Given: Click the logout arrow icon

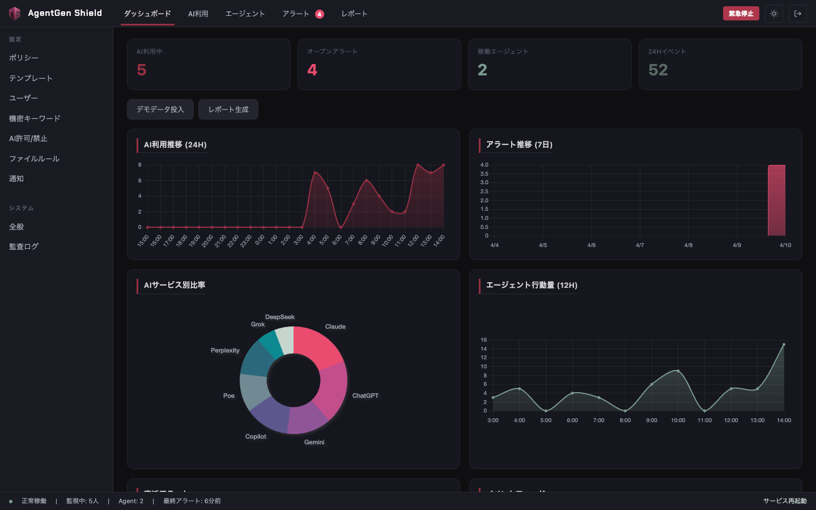Looking at the screenshot, I should [797, 14].
